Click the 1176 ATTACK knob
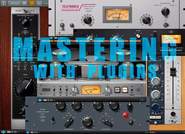This screenshot has width=185, height=134. click(x=138, y=36)
